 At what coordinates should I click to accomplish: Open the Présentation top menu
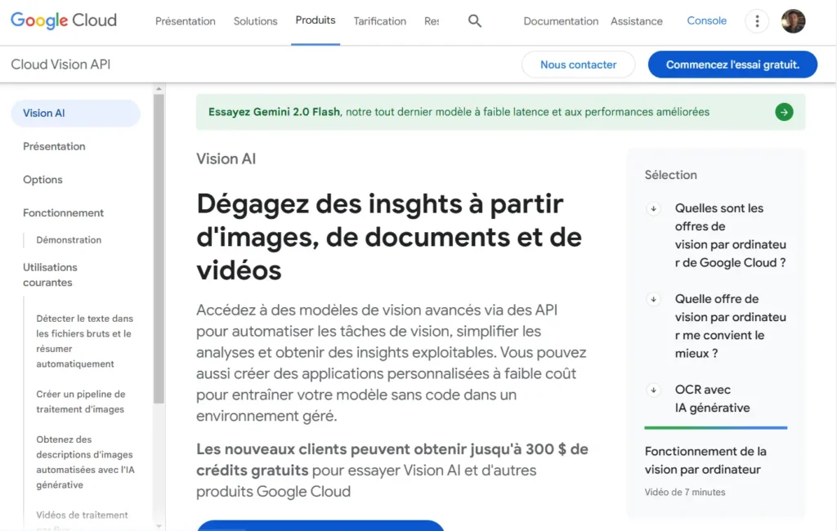click(x=186, y=21)
